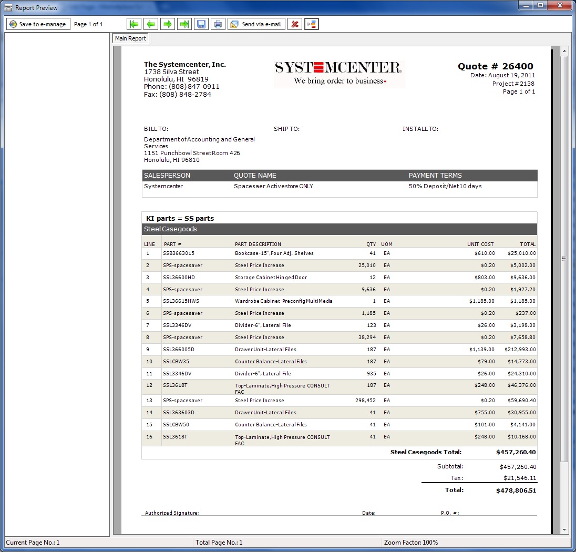576x552 pixels.
Task: Click the Project # 2138 text
Action: coord(513,84)
